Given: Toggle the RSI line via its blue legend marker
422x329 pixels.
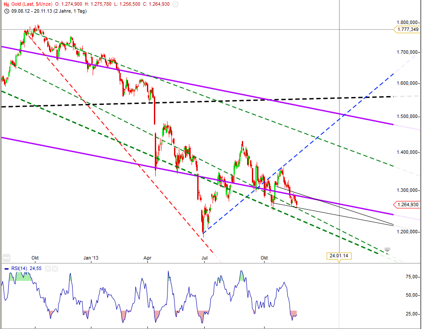Looking at the screenshot, I should pyautogui.click(x=7, y=268).
